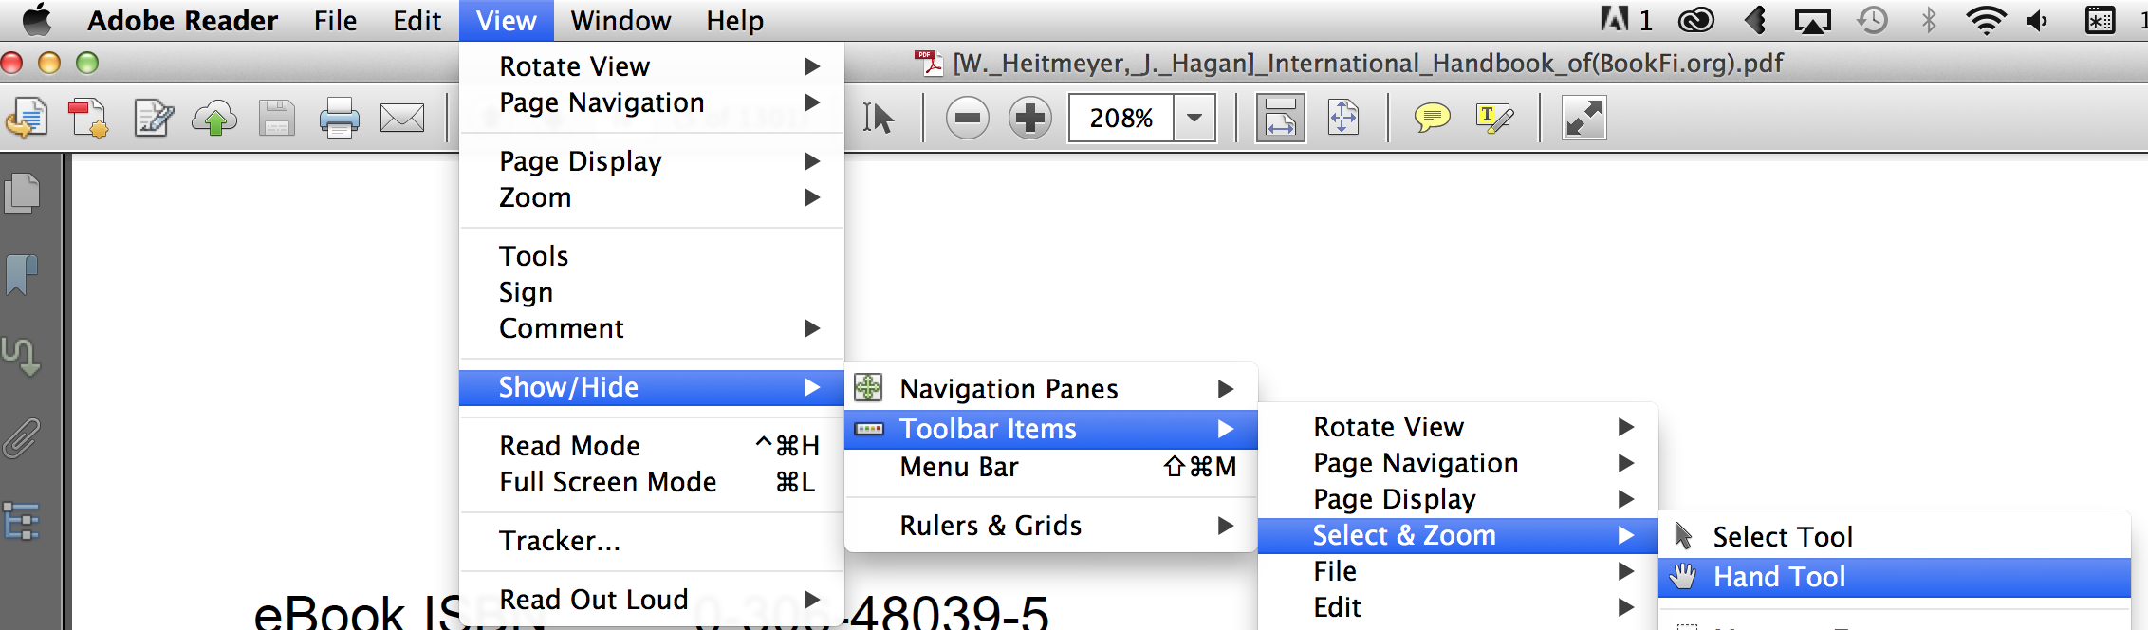Open the zoom percentage dropdown arrow
The height and width of the screenshot is (630, 2148).
(1194, 119)
